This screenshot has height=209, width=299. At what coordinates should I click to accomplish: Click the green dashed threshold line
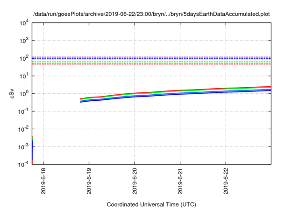click(151, 62)
